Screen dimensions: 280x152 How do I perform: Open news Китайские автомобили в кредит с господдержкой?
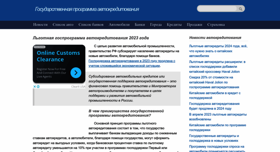[x=215, y=95]
